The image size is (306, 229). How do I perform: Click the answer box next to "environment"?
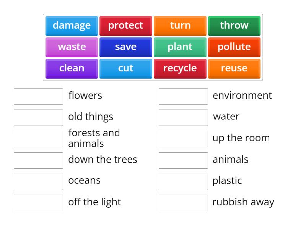183,96
